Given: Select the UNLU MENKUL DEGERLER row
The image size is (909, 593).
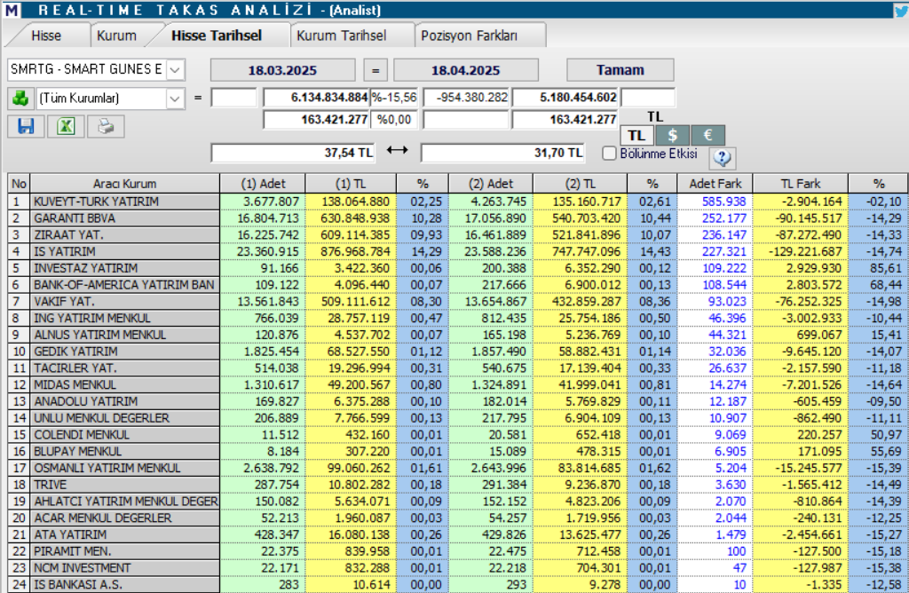Looking at the screenshot, I should tap(458, 418).
